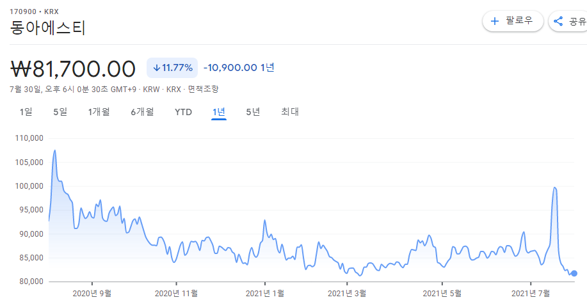The image size is (587, 302).
Task: Select the 5일 range tab
Action: tap(60, 112)
